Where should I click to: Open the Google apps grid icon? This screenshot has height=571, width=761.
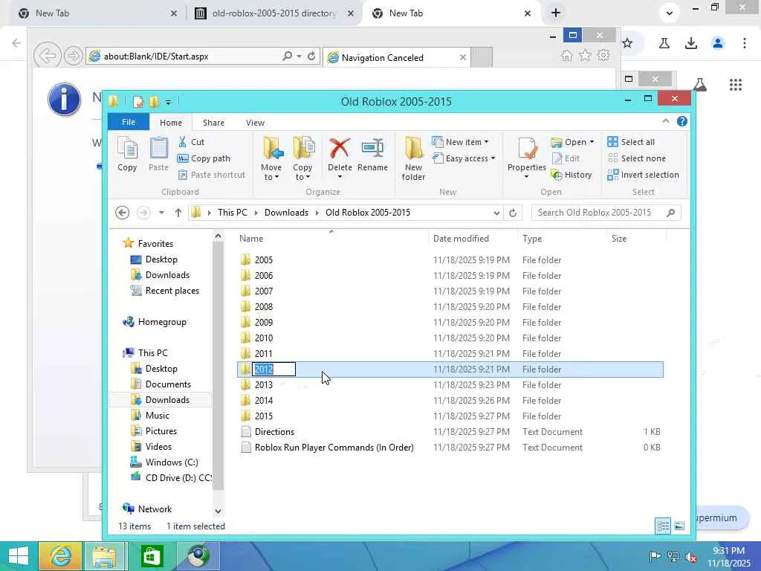[x=735, y=85]
